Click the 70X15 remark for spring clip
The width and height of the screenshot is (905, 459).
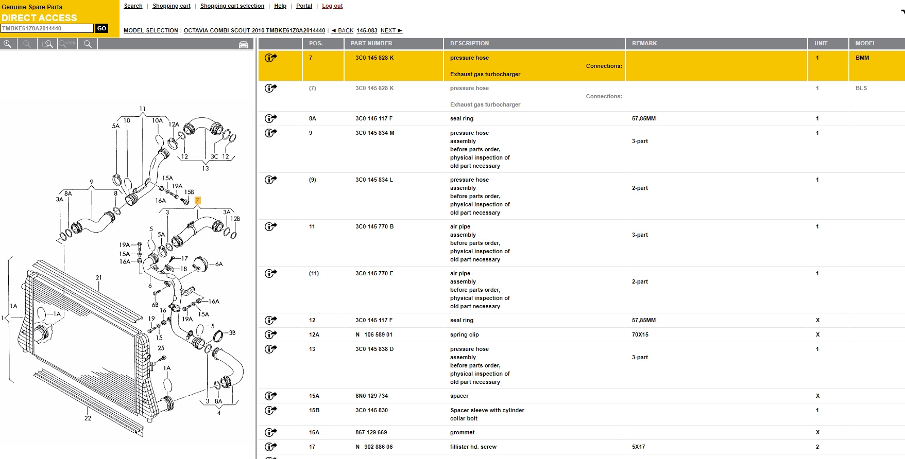(640, 334)
